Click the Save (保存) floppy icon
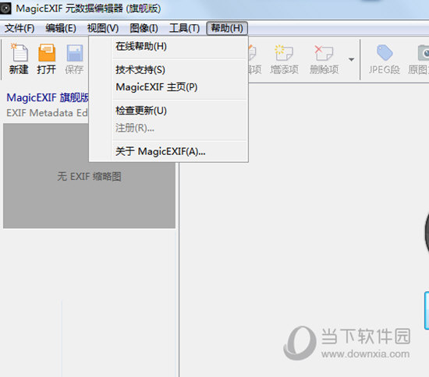429x377 pixels. pyautogui.click(x=74, y=53)
